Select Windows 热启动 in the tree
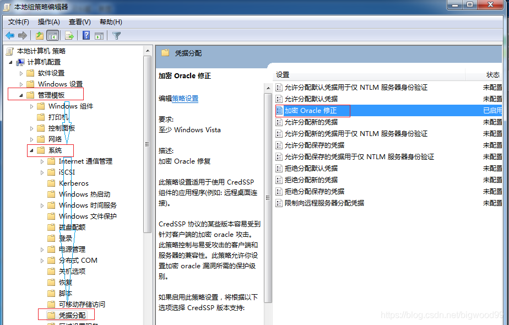 tap(84, 194)
